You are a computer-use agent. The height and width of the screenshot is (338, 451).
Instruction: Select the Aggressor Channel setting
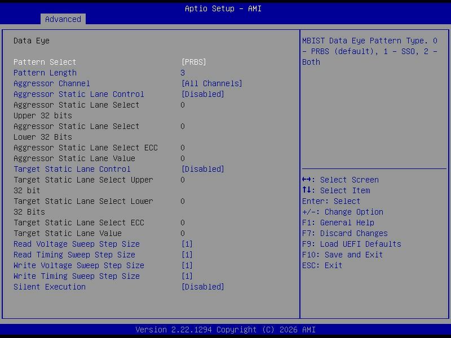(52, 83)
